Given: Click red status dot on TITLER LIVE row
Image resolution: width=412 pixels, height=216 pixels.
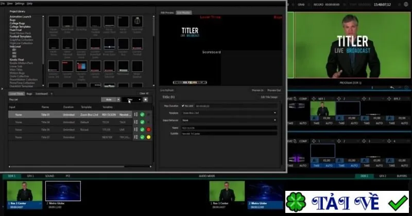Looking at the screenshot, I should tap(149, 130).
